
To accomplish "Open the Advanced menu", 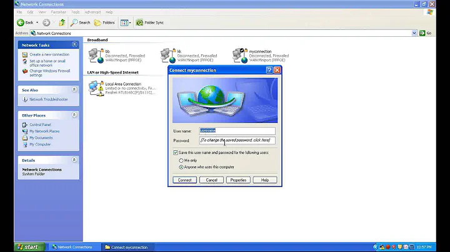I will click(92, 12).
